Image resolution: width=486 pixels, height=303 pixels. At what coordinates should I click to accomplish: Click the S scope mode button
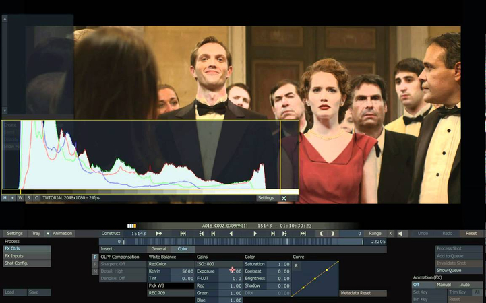[x=28, y=198]
